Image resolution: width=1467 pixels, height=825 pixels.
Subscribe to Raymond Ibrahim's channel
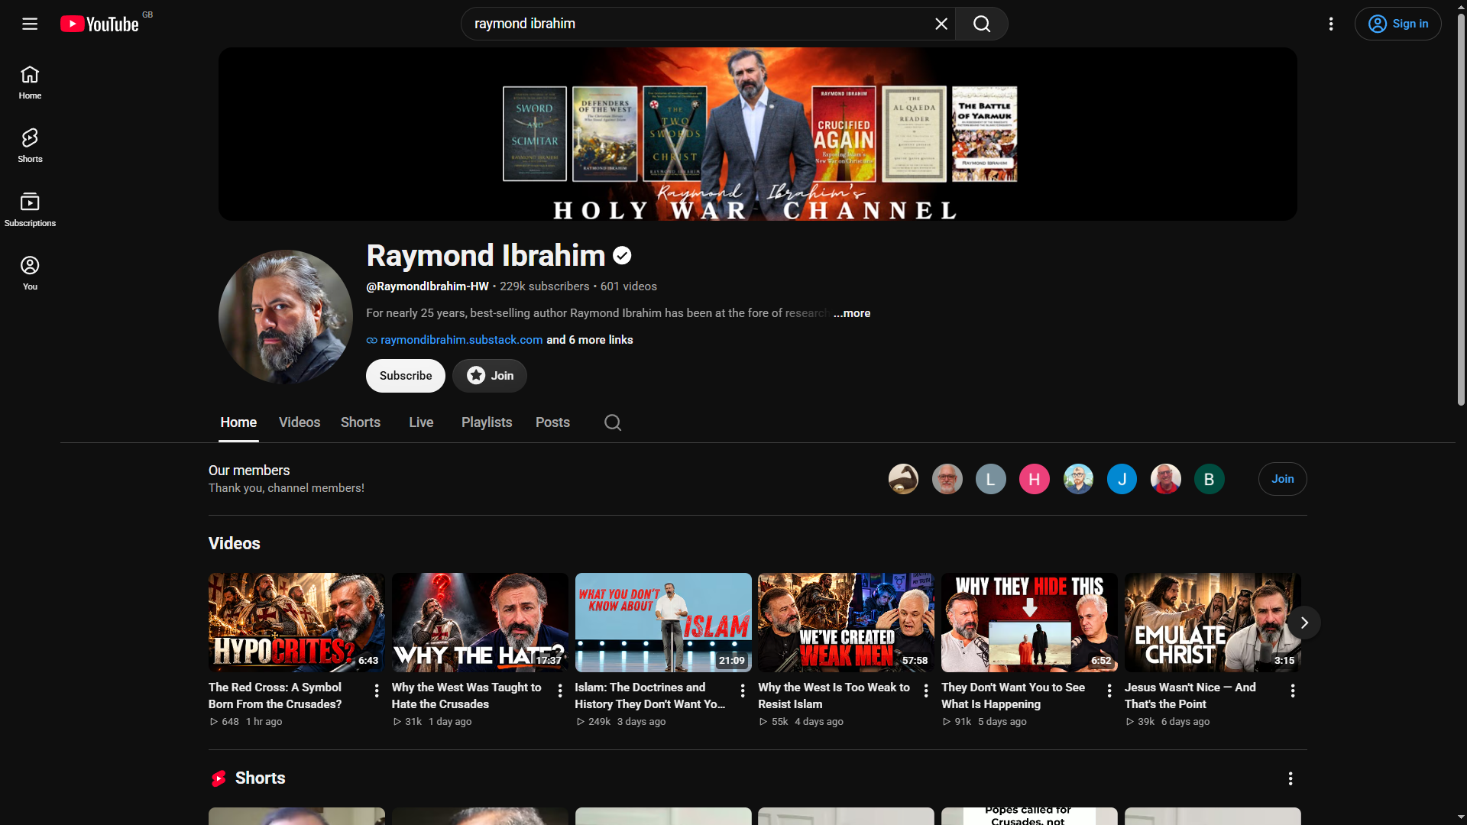[406, 376]
